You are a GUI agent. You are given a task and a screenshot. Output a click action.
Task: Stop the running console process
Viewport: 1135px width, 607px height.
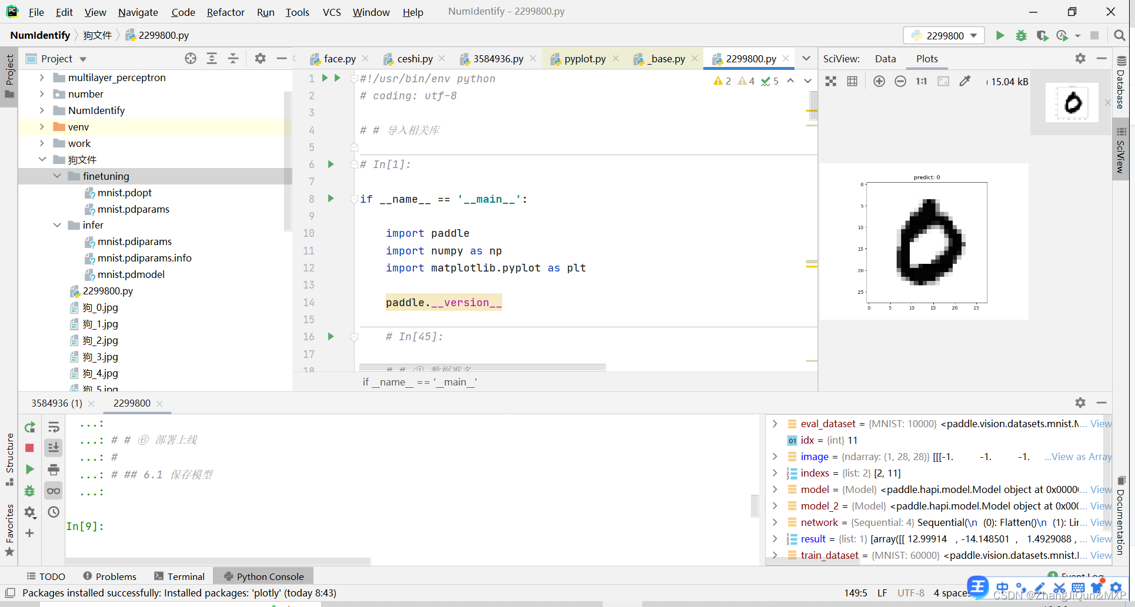click(29, 447)
